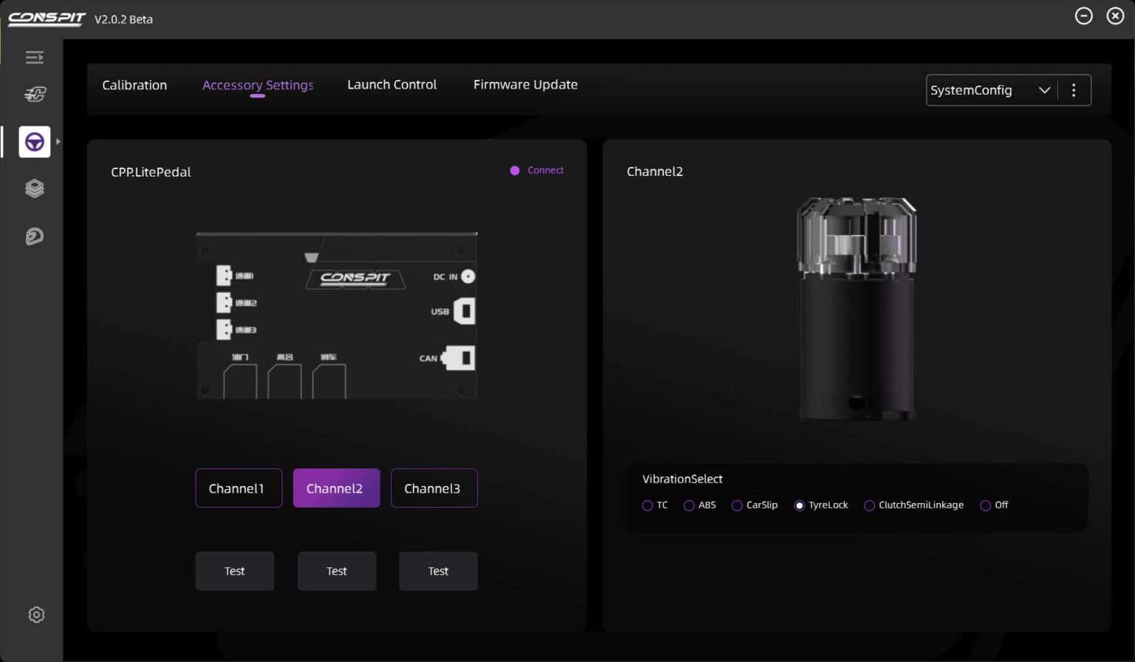Image resolution: width=1135 pixels, height=662 pixels.
Task: Open the racing car sidebar icon
Action: click(34, 94)
